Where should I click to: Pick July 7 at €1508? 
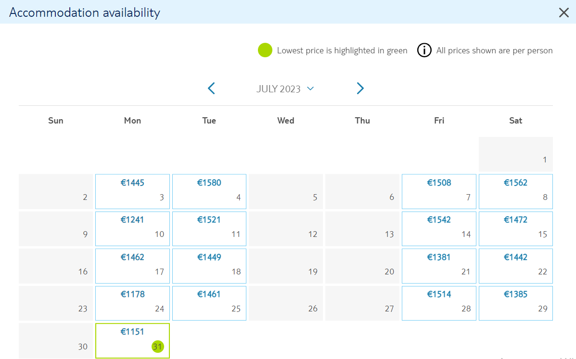pos(439,191)
